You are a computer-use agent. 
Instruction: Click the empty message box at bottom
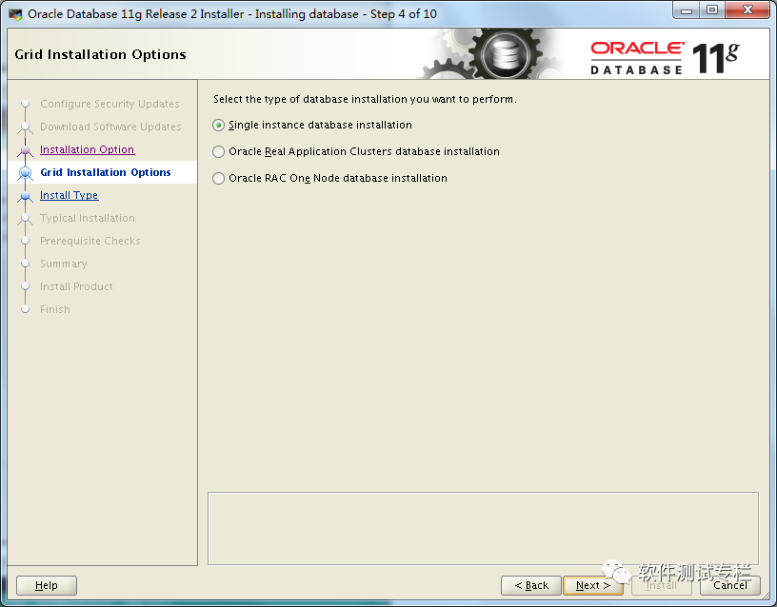pyautogui.click(x=483, y=528)
